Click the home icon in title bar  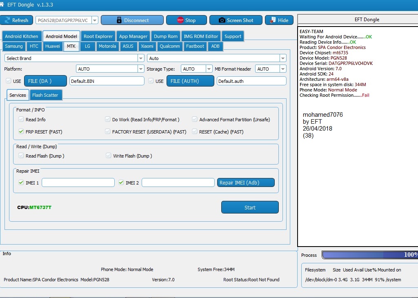(2, 4)
